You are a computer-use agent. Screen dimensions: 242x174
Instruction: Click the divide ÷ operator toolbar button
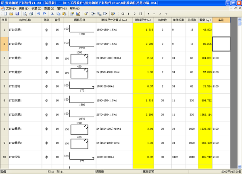pos(166,14)
